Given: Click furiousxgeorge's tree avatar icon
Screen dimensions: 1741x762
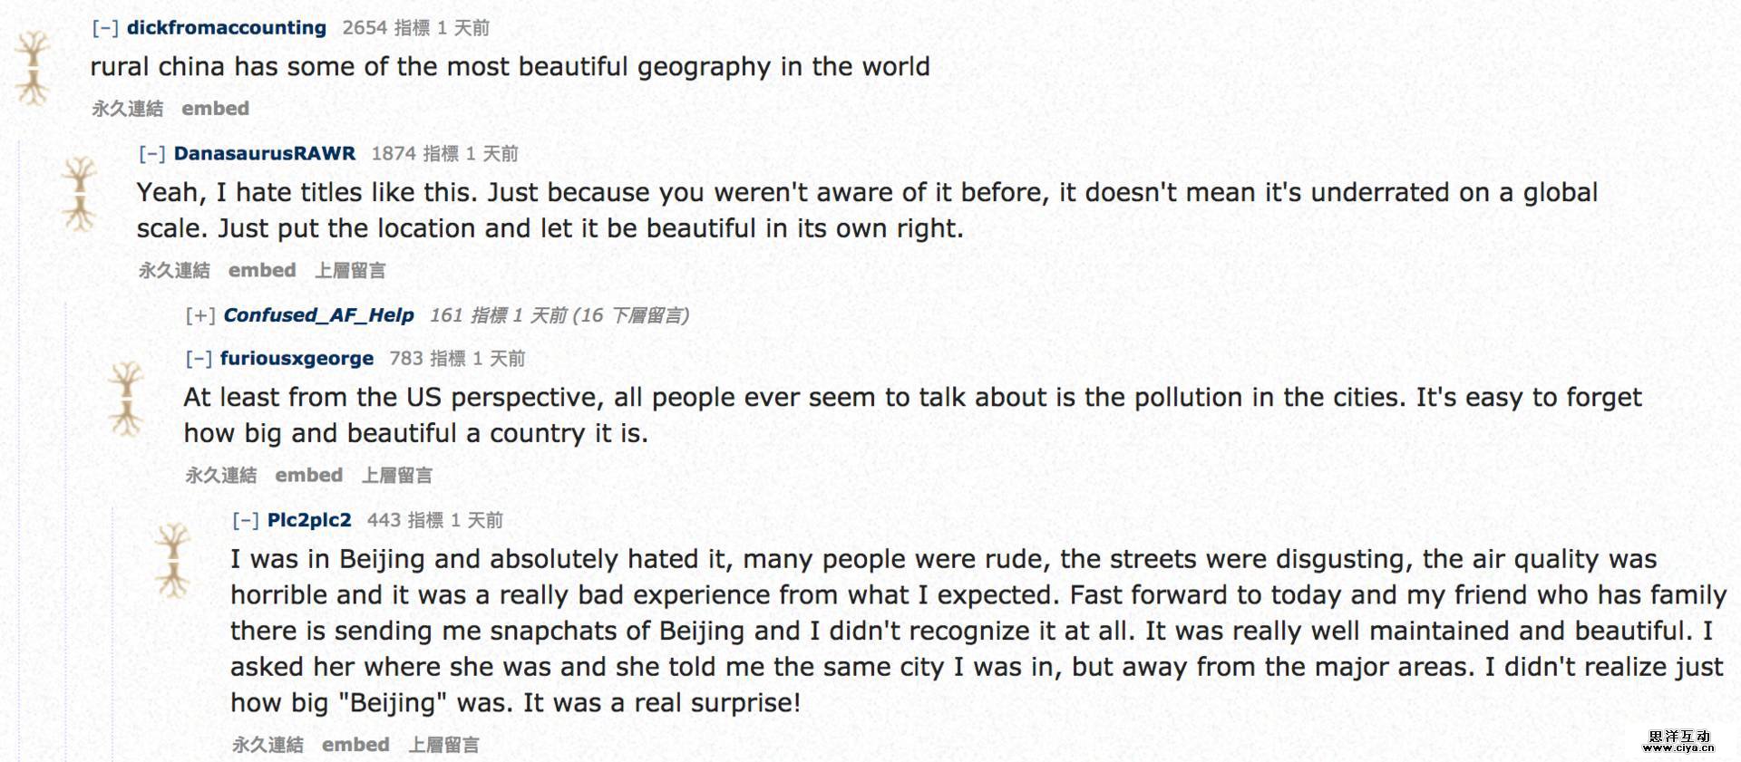Looking at the screenshot, I should pyautogui.click(x=126, y=399).
